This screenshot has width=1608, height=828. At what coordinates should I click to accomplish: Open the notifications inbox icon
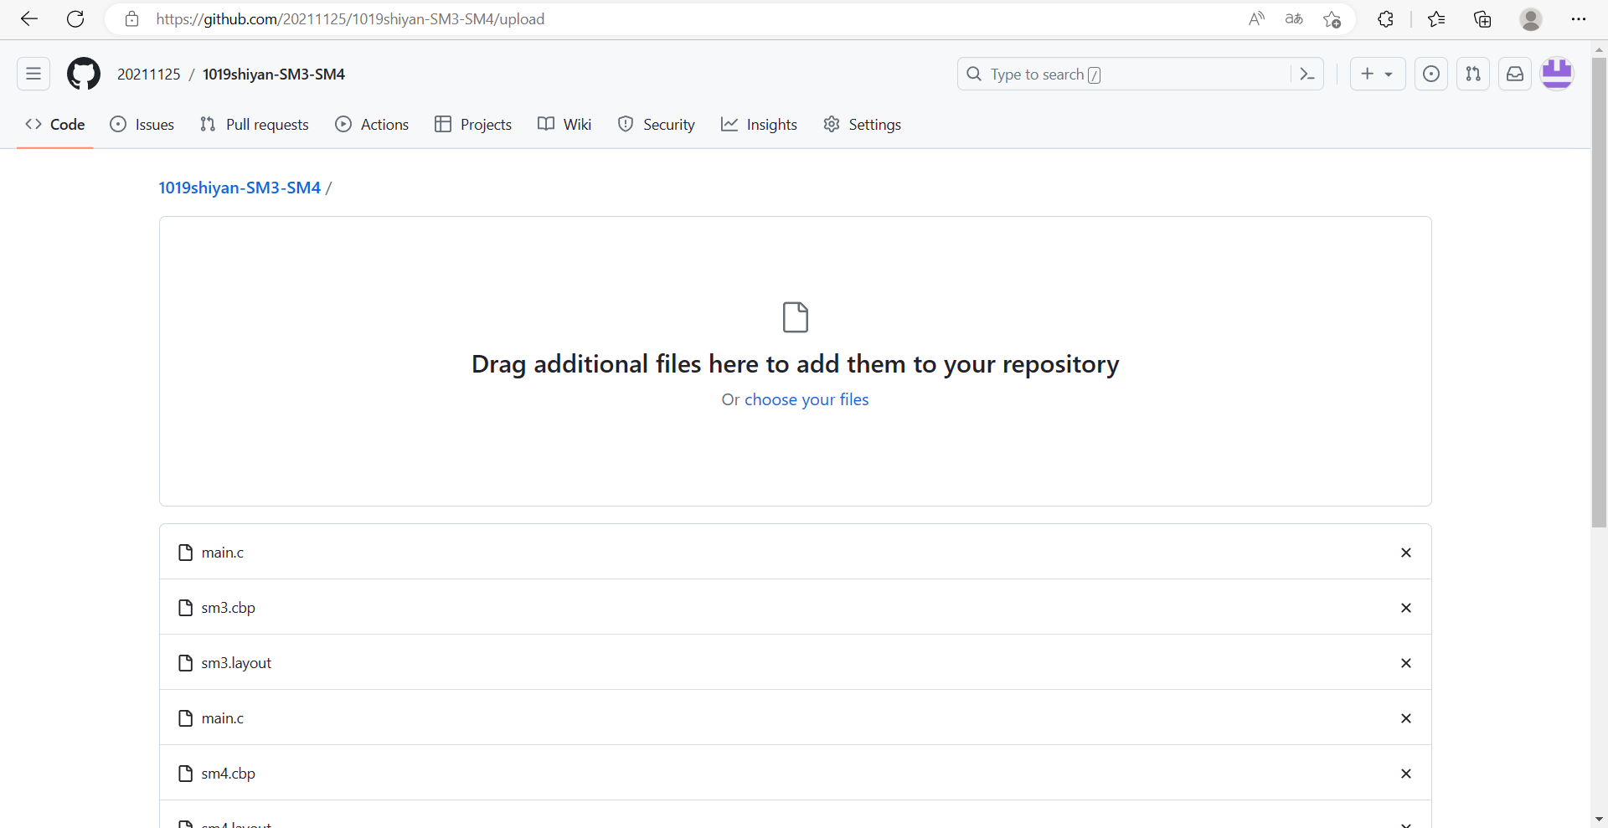[1515, 75]
